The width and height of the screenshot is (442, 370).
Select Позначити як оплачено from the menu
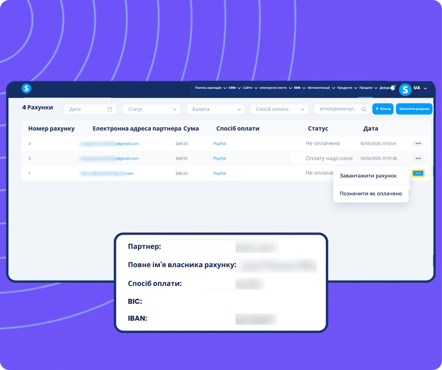pos(371,194)
